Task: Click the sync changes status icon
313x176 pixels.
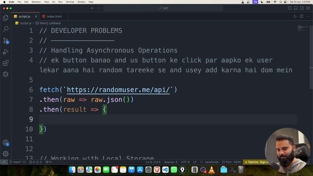Action: [x=24, y=162]
